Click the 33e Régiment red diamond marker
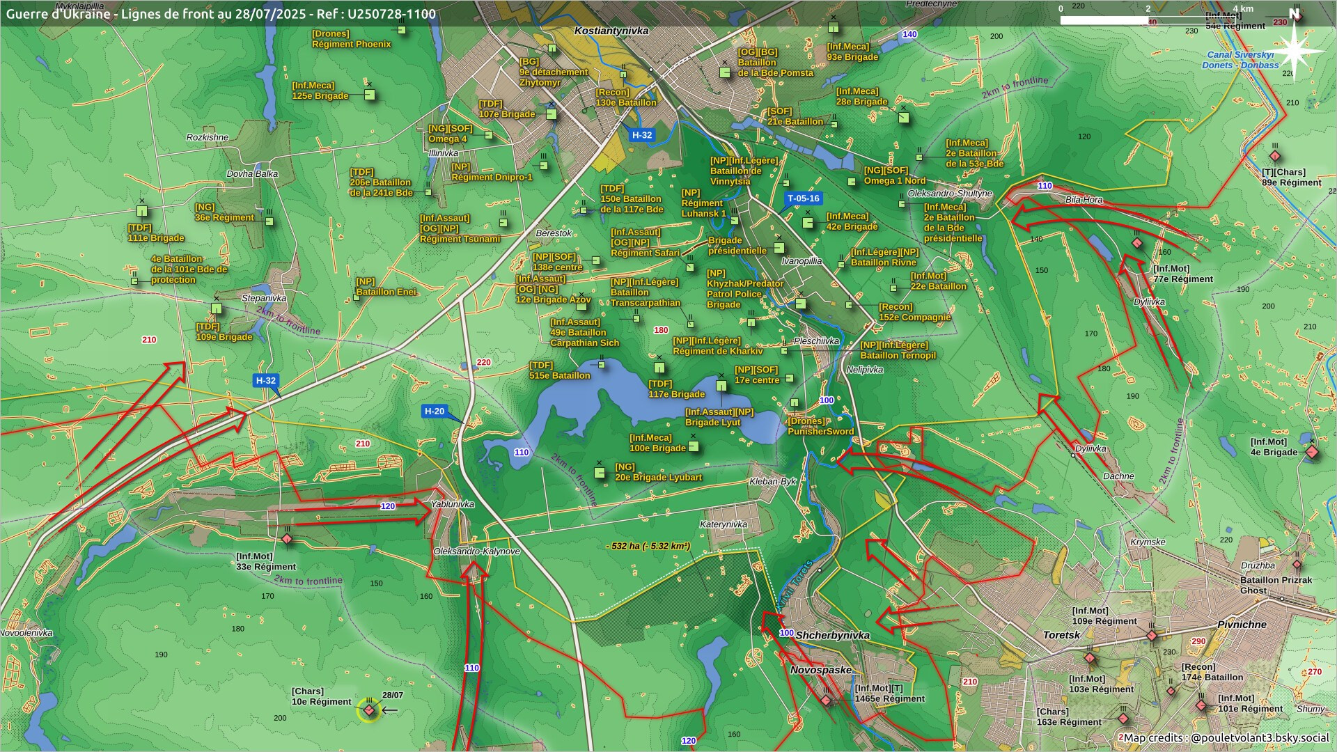 click(x=287, y=540)
